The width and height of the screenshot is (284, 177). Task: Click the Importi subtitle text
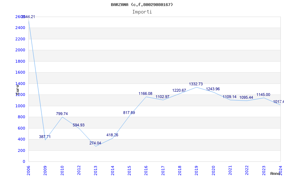[142, 12]
